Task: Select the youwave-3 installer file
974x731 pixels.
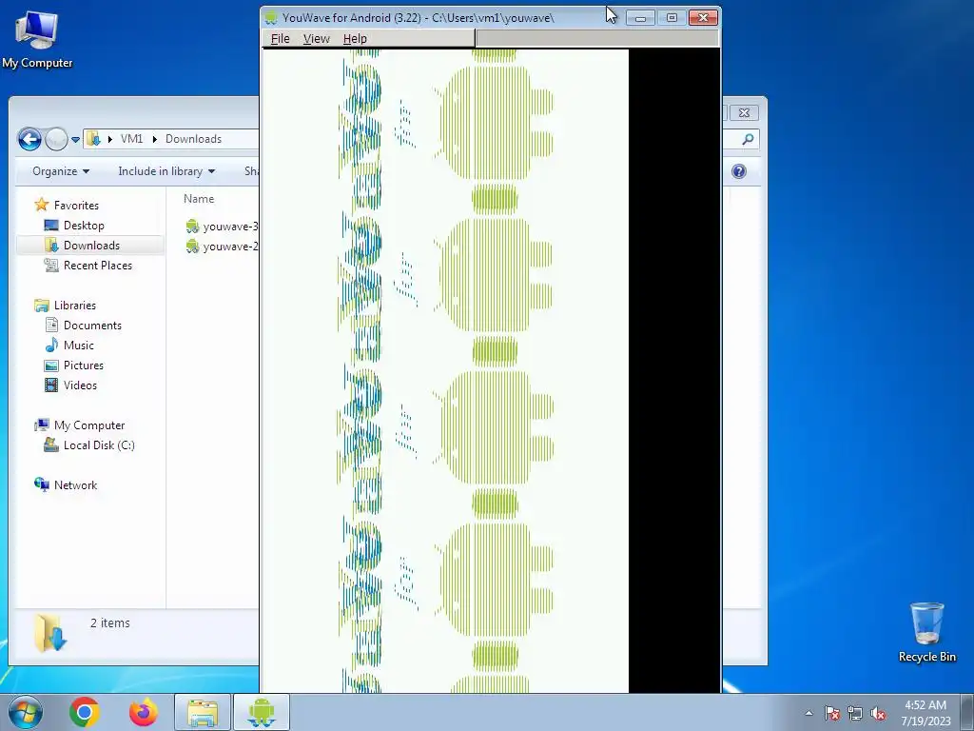Action: point(222,227)
